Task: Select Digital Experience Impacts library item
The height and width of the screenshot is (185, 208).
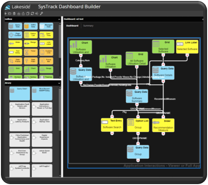Action: coord(42,140)
